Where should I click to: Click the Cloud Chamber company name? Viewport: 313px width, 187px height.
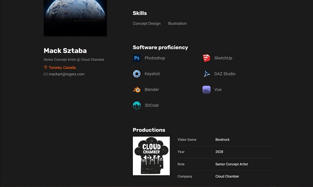(227, 176)
